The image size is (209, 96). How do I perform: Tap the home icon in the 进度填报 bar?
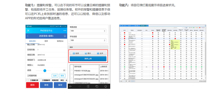[65, 36]
